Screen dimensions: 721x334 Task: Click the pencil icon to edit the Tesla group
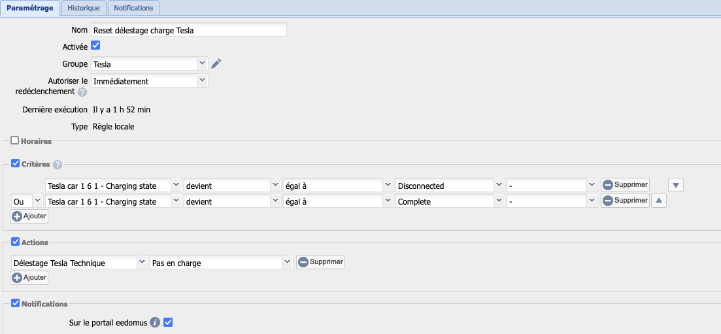pos(216,63)
